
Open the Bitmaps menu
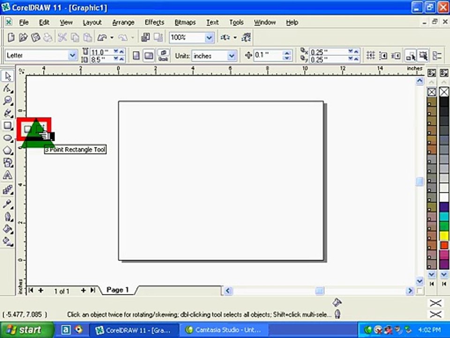pyautogui.click(x=185, y=22)
